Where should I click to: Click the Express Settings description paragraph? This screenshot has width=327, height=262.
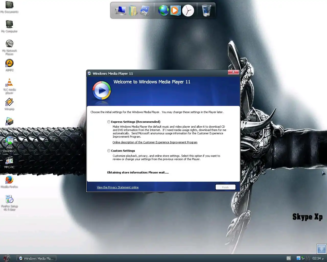point(169,132)
